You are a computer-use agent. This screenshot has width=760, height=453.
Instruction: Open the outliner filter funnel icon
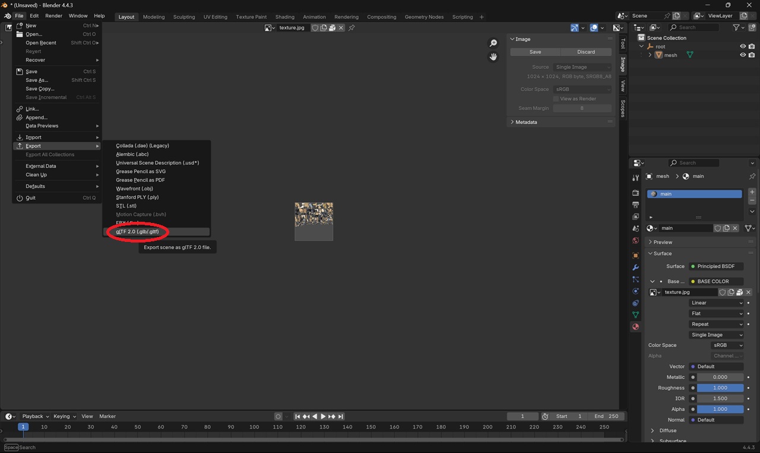point(736,27)
